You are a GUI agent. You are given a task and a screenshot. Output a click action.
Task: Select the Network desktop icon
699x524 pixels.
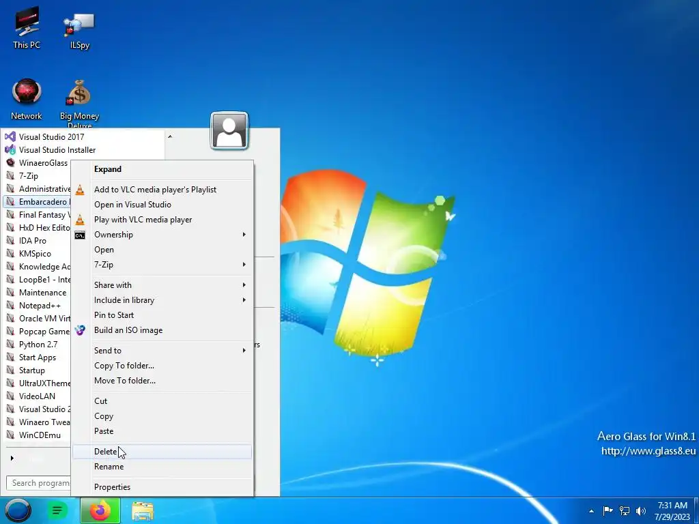(x=27, y=100)
